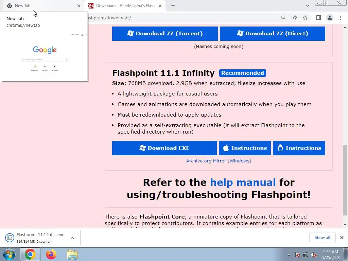Open the Windows Start button
The height and width of the screenshot is (261, 348).
tap(9, 254)
